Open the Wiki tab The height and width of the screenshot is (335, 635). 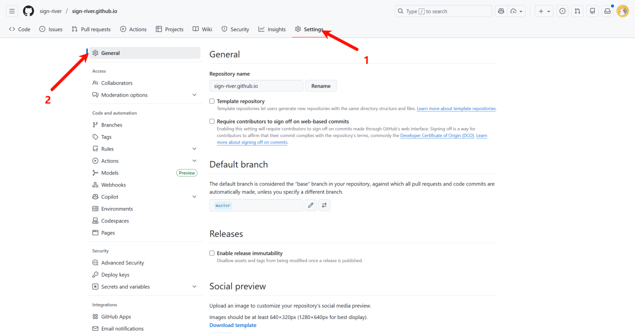pyautogui.click(x=202, y=29)
